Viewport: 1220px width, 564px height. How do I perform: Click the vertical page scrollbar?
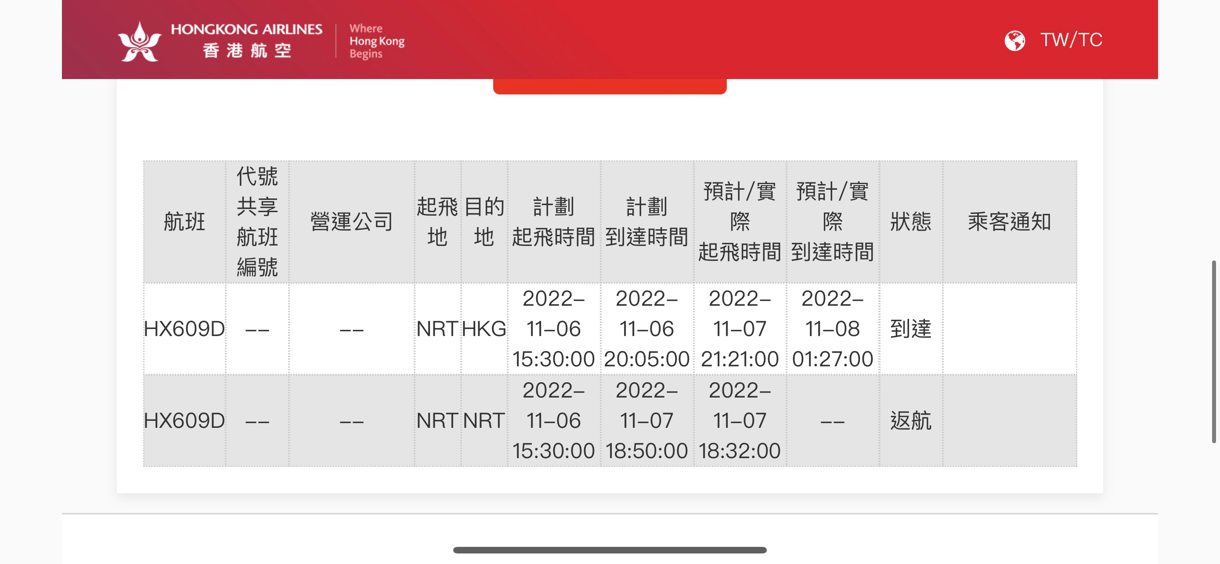click(1214, 351)
